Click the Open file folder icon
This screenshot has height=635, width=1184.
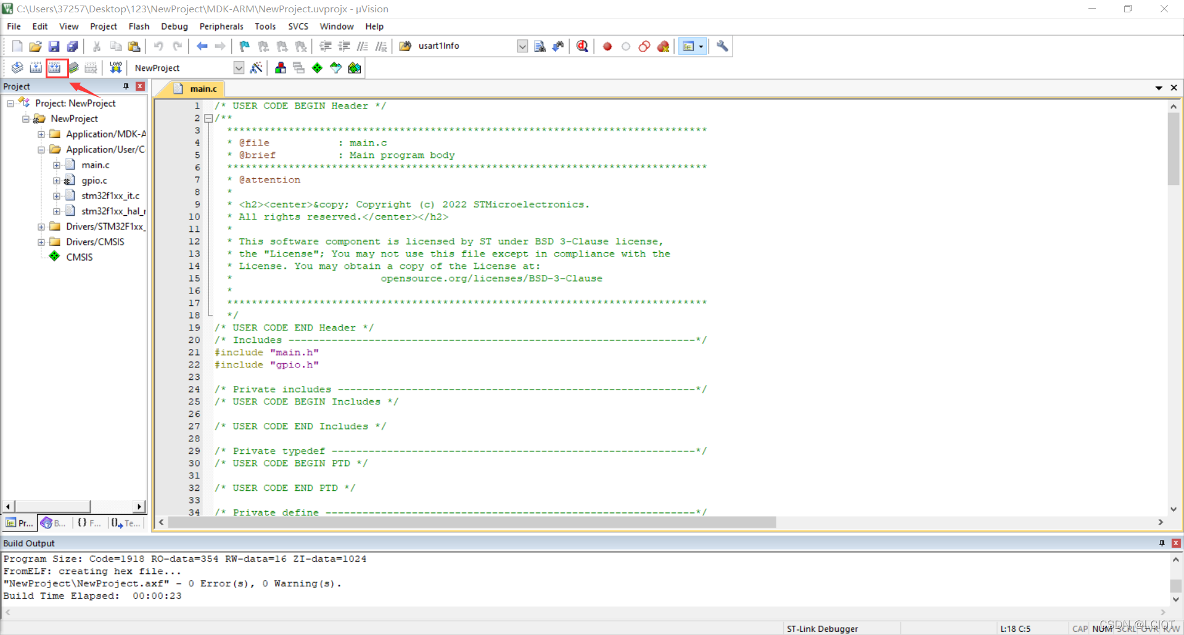point(36,46)
